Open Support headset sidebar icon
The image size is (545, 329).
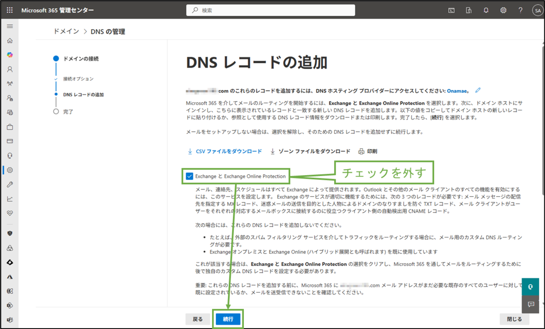[10, 156]
